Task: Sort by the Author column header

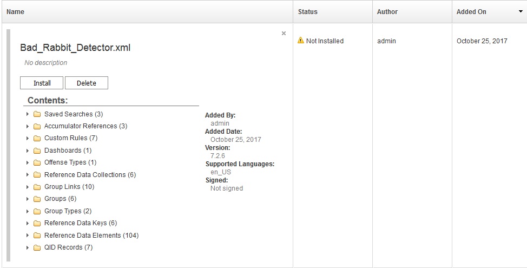Action: coord(387,11)
